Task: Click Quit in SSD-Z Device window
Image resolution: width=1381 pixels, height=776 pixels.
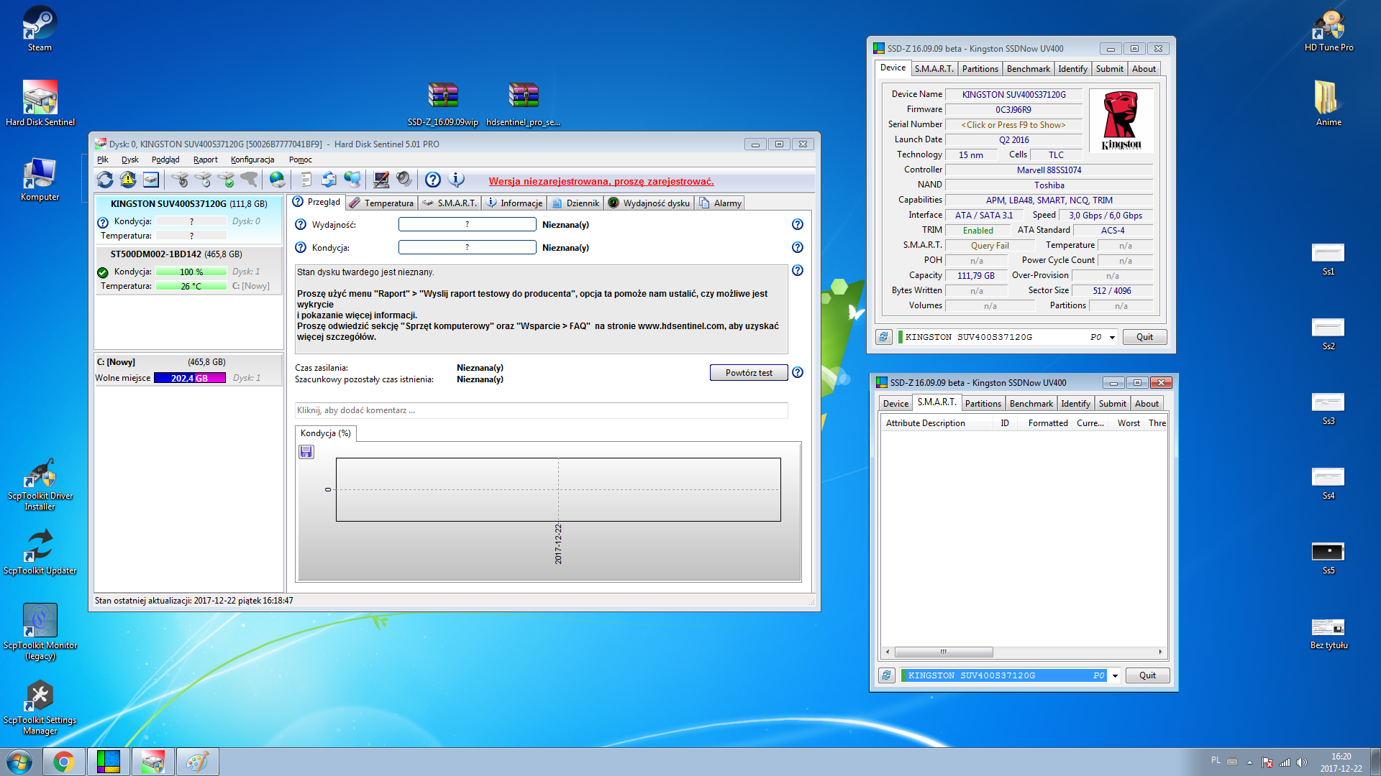Action: click(x=1144, y=337)
